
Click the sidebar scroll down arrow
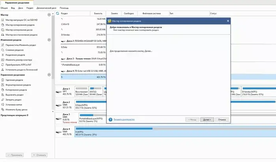(53, 112)
